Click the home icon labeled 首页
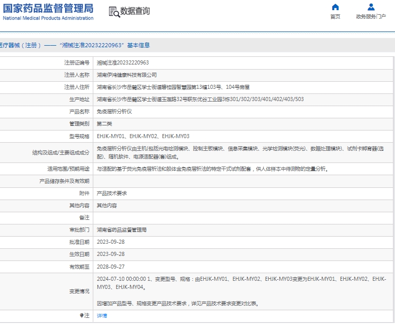The height and width of the screenshot is (326, 395). pyautogui.click(x=335, y=7)
